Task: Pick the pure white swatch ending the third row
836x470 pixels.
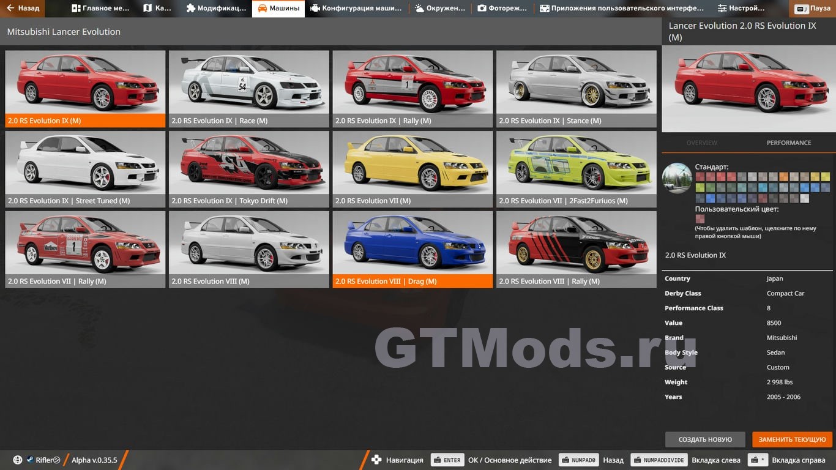Action: [805, 198]
